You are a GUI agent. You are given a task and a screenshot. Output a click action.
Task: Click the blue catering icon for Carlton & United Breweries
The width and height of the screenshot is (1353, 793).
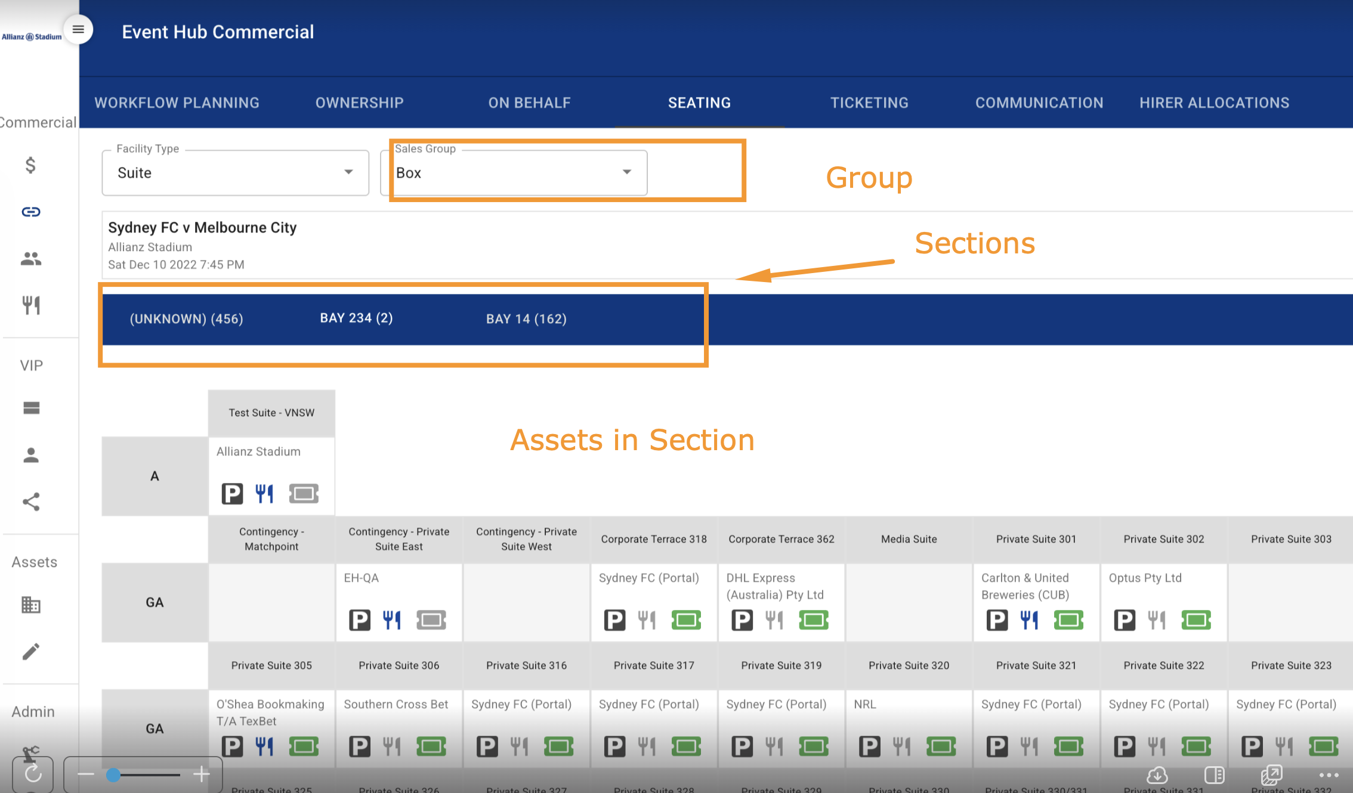click(1029, 620)
